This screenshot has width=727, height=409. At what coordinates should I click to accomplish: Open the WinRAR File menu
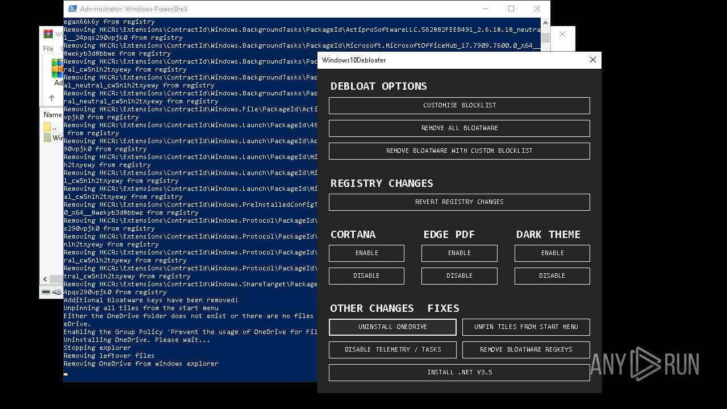pos(48,49)
